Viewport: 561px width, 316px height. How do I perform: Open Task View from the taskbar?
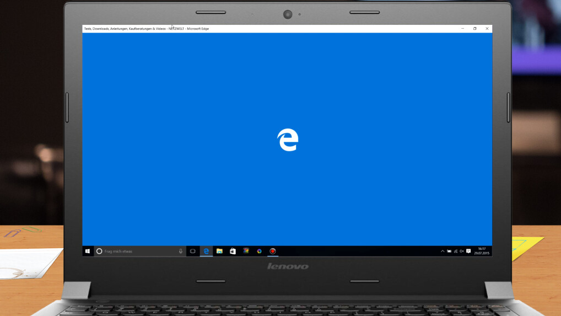[192, 251]
